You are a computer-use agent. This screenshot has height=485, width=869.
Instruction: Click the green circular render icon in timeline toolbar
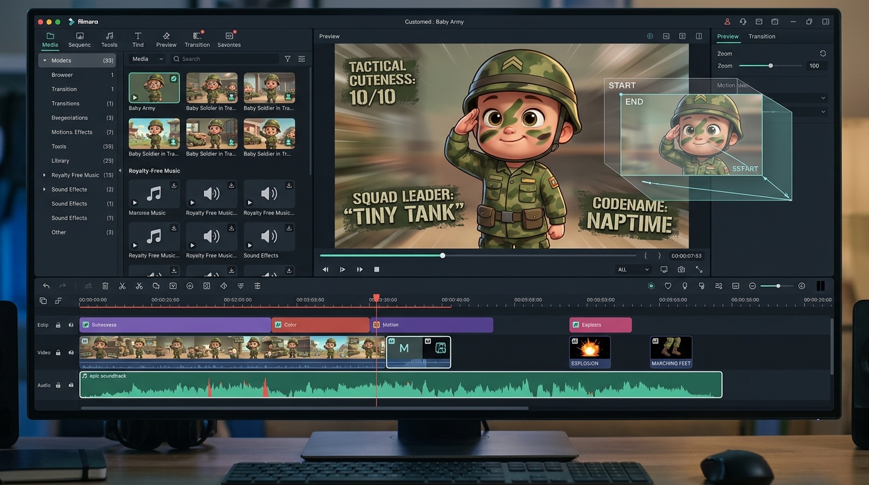click(x=651, y=286)
